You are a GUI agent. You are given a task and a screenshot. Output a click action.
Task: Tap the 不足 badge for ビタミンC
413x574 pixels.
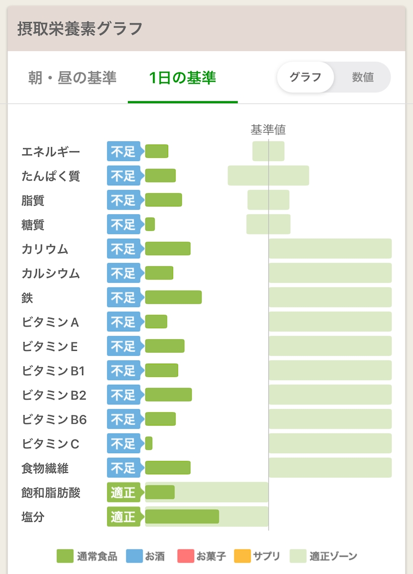pos(123,444)
